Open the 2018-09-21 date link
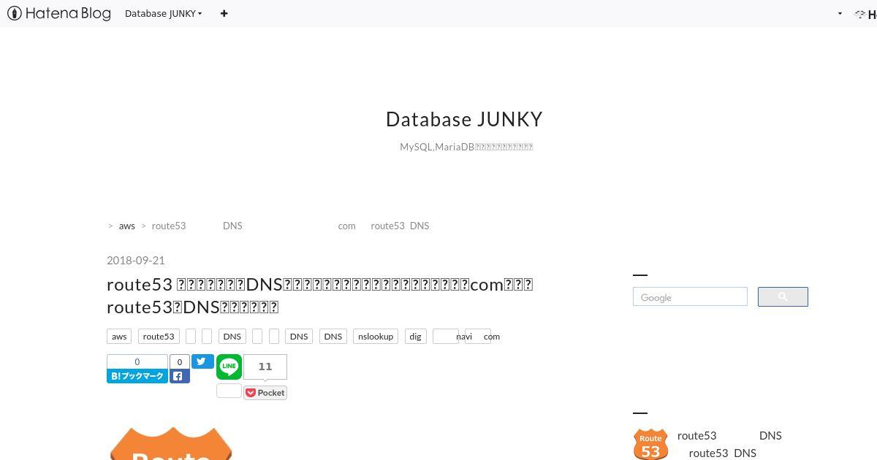Screen dimensions: 877x460 pos(136,260)
